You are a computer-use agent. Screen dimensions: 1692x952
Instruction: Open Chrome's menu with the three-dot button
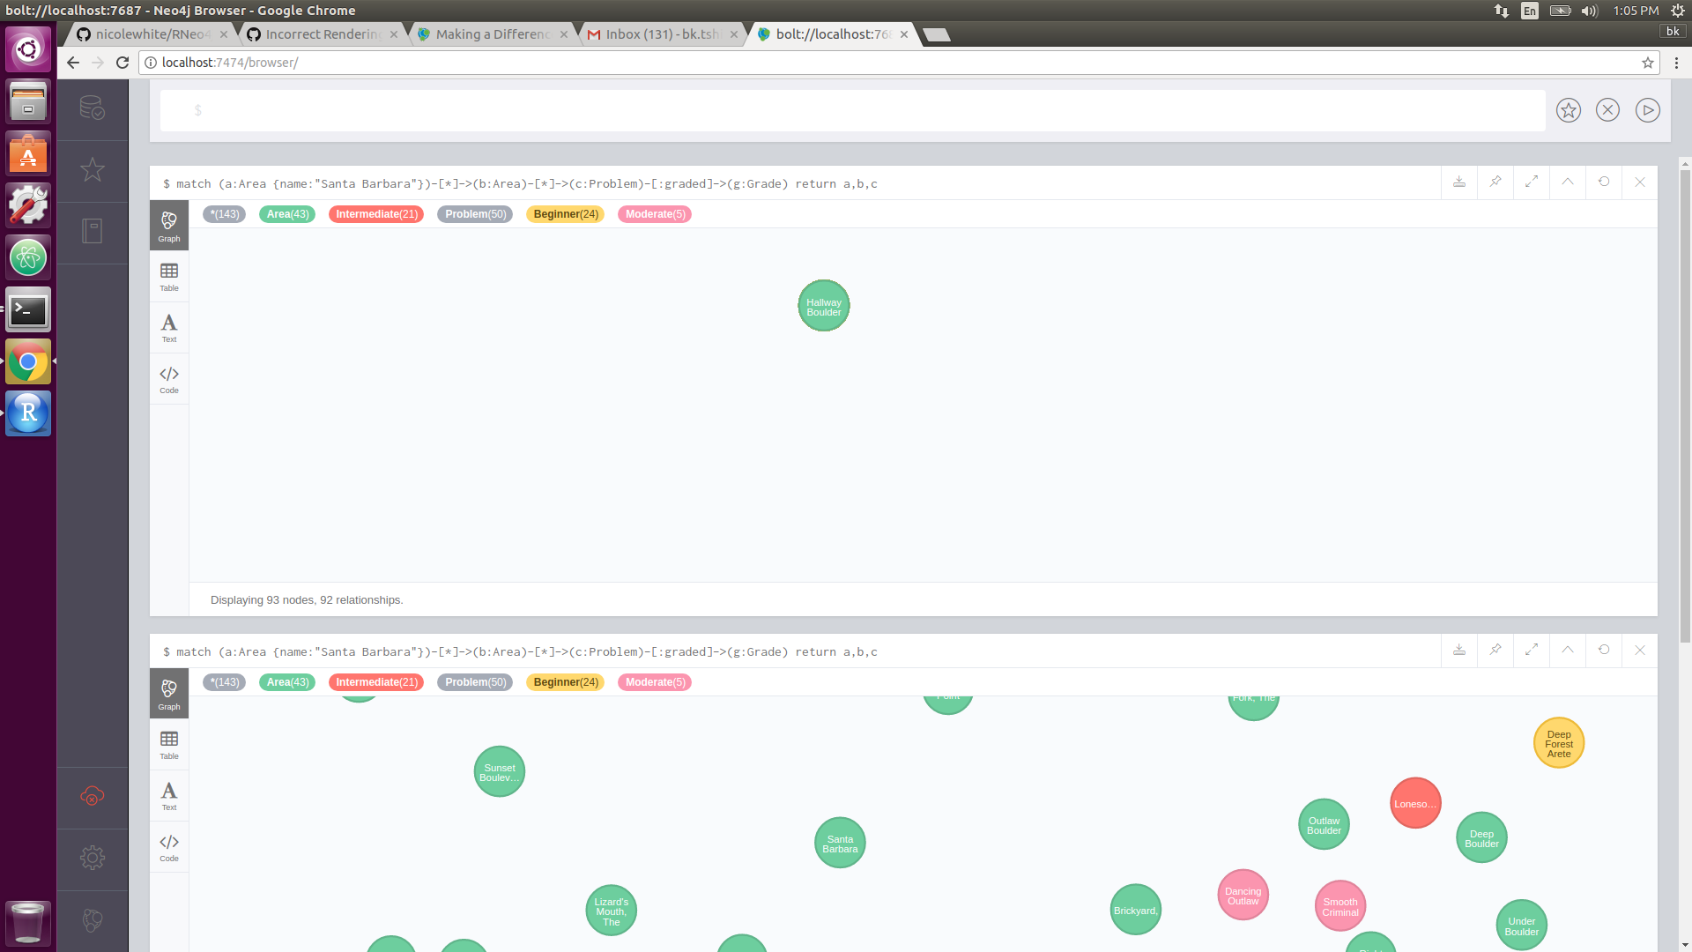(1677, 63)
